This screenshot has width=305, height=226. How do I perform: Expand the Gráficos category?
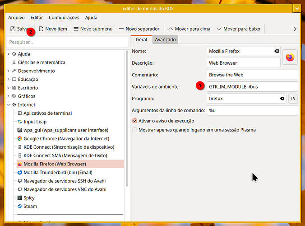[9, 96]
